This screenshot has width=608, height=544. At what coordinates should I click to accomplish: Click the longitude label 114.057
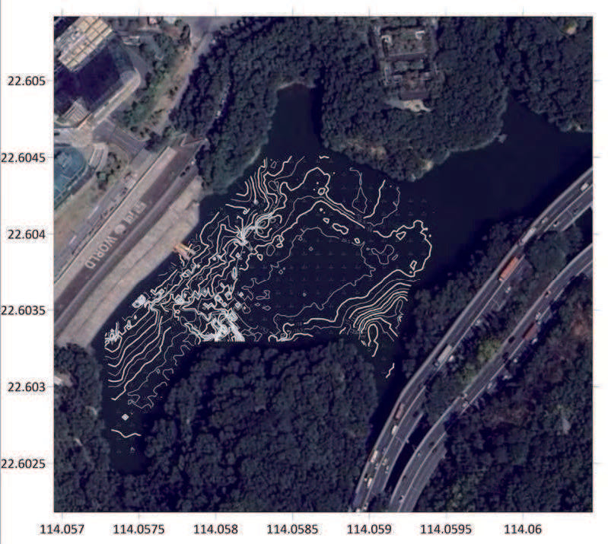point(62,530)
